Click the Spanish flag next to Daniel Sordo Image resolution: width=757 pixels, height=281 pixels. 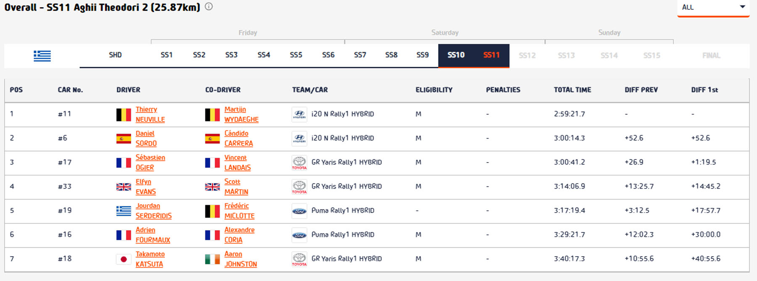coord(124,139)
